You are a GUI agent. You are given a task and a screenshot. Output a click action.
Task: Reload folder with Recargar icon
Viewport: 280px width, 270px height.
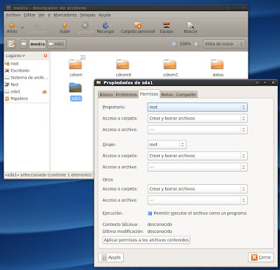tap(106, 25)
